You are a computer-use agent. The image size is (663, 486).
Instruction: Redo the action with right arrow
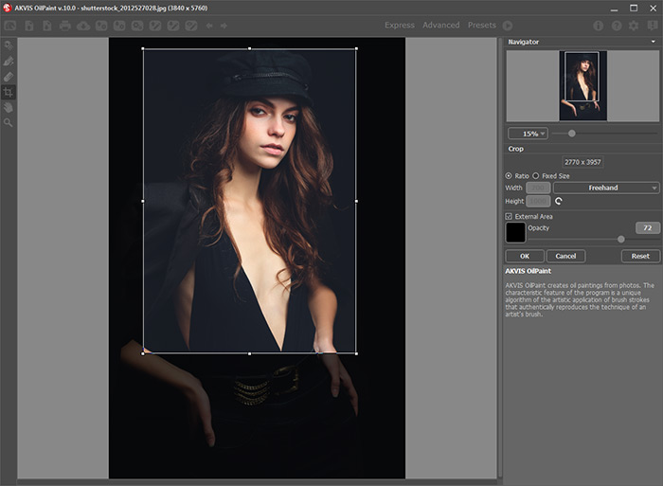(224, 26)
